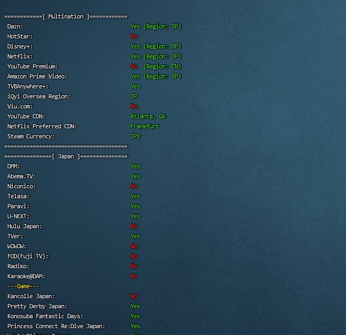346x335 pixels.
Task: Click the 'Yes' beside Pretty Derby Japan
Action: tap(135, 306)
